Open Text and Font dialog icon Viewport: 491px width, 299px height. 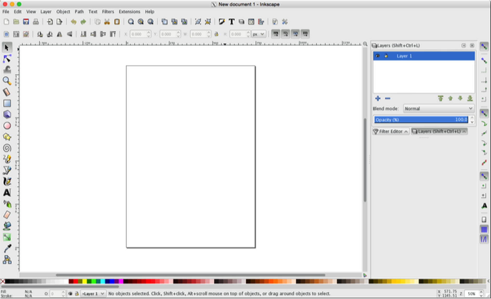[x=231, y=22]
